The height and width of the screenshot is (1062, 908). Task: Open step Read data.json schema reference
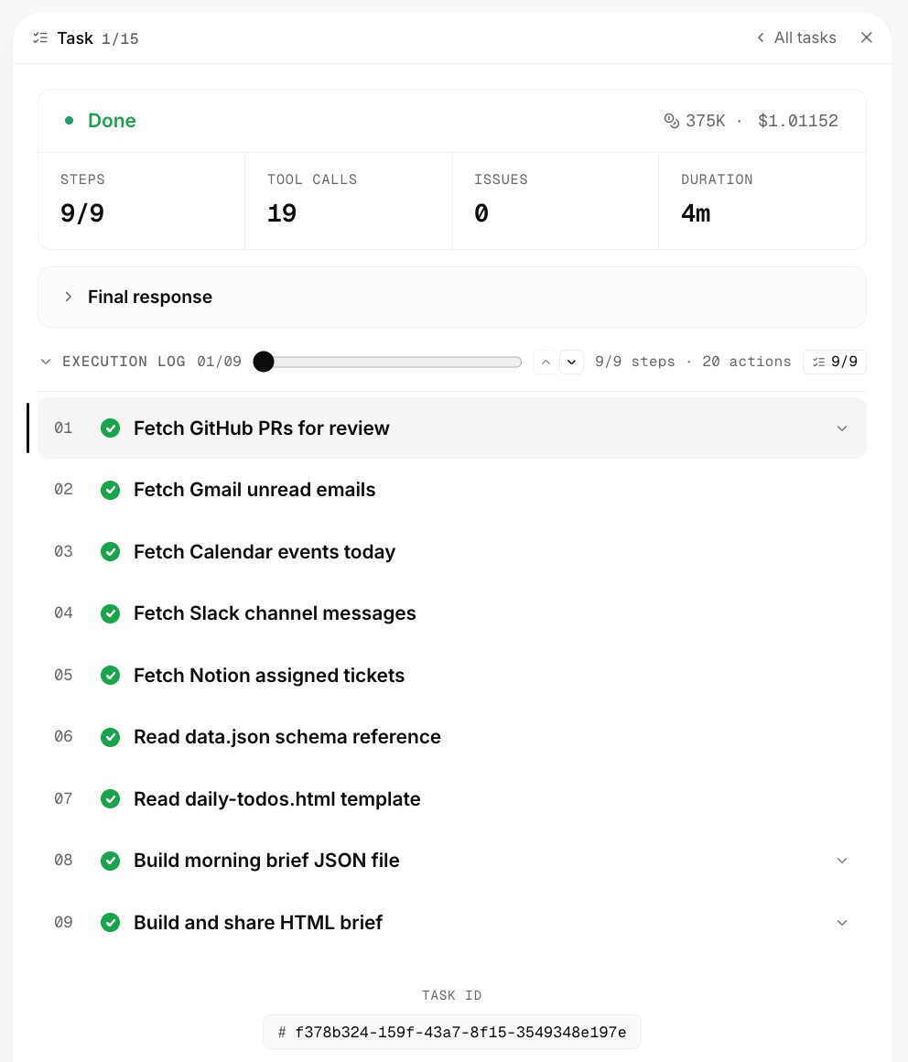click(x=451, y=737)
